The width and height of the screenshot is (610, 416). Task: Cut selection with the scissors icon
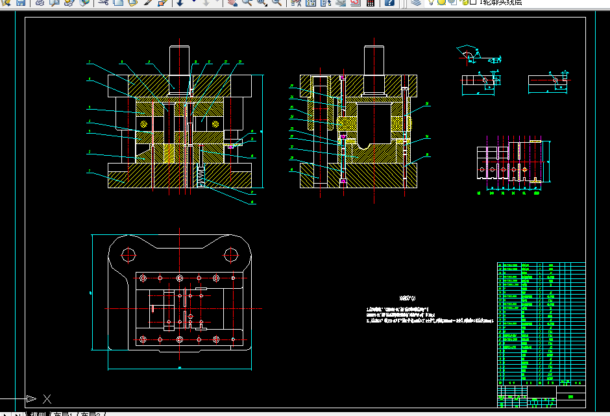pyautogui.click(x=103, y=3)
